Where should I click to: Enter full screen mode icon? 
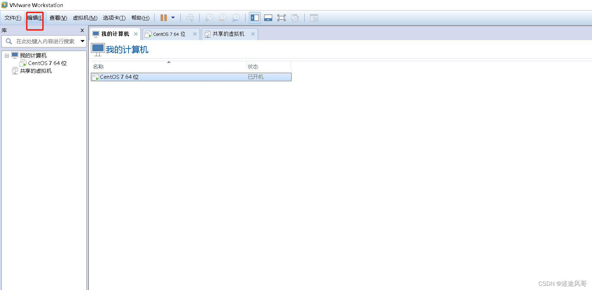point(281,18)
